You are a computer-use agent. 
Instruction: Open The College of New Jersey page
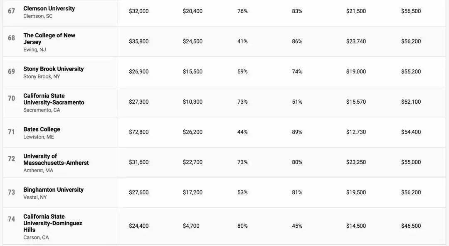[49, 39]
